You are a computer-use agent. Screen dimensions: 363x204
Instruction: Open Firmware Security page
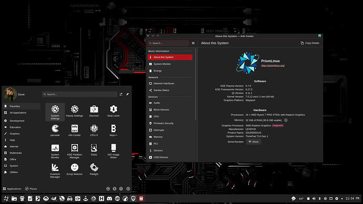coord(170,123)
